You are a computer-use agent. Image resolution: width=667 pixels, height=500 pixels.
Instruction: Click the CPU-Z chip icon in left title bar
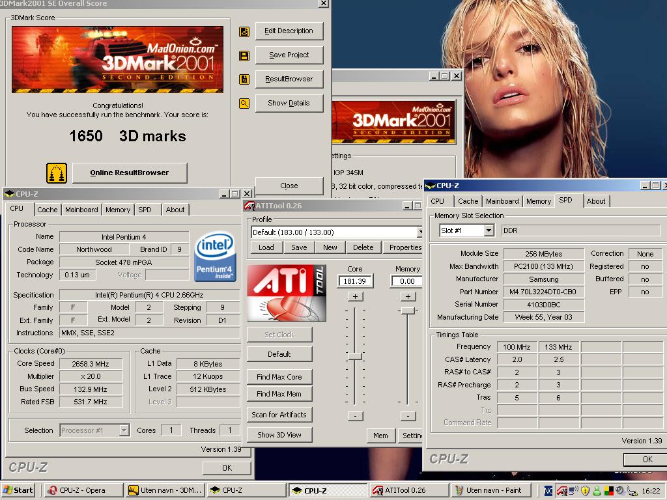(x=9, y=194)
